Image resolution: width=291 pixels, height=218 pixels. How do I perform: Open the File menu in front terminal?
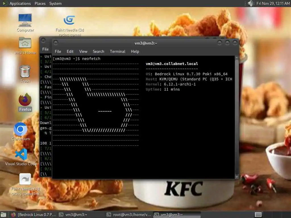(x=58, y=52)
